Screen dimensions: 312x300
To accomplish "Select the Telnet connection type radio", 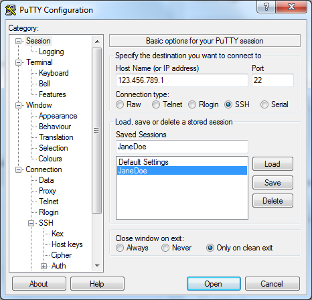I will (x=156, y=104).
